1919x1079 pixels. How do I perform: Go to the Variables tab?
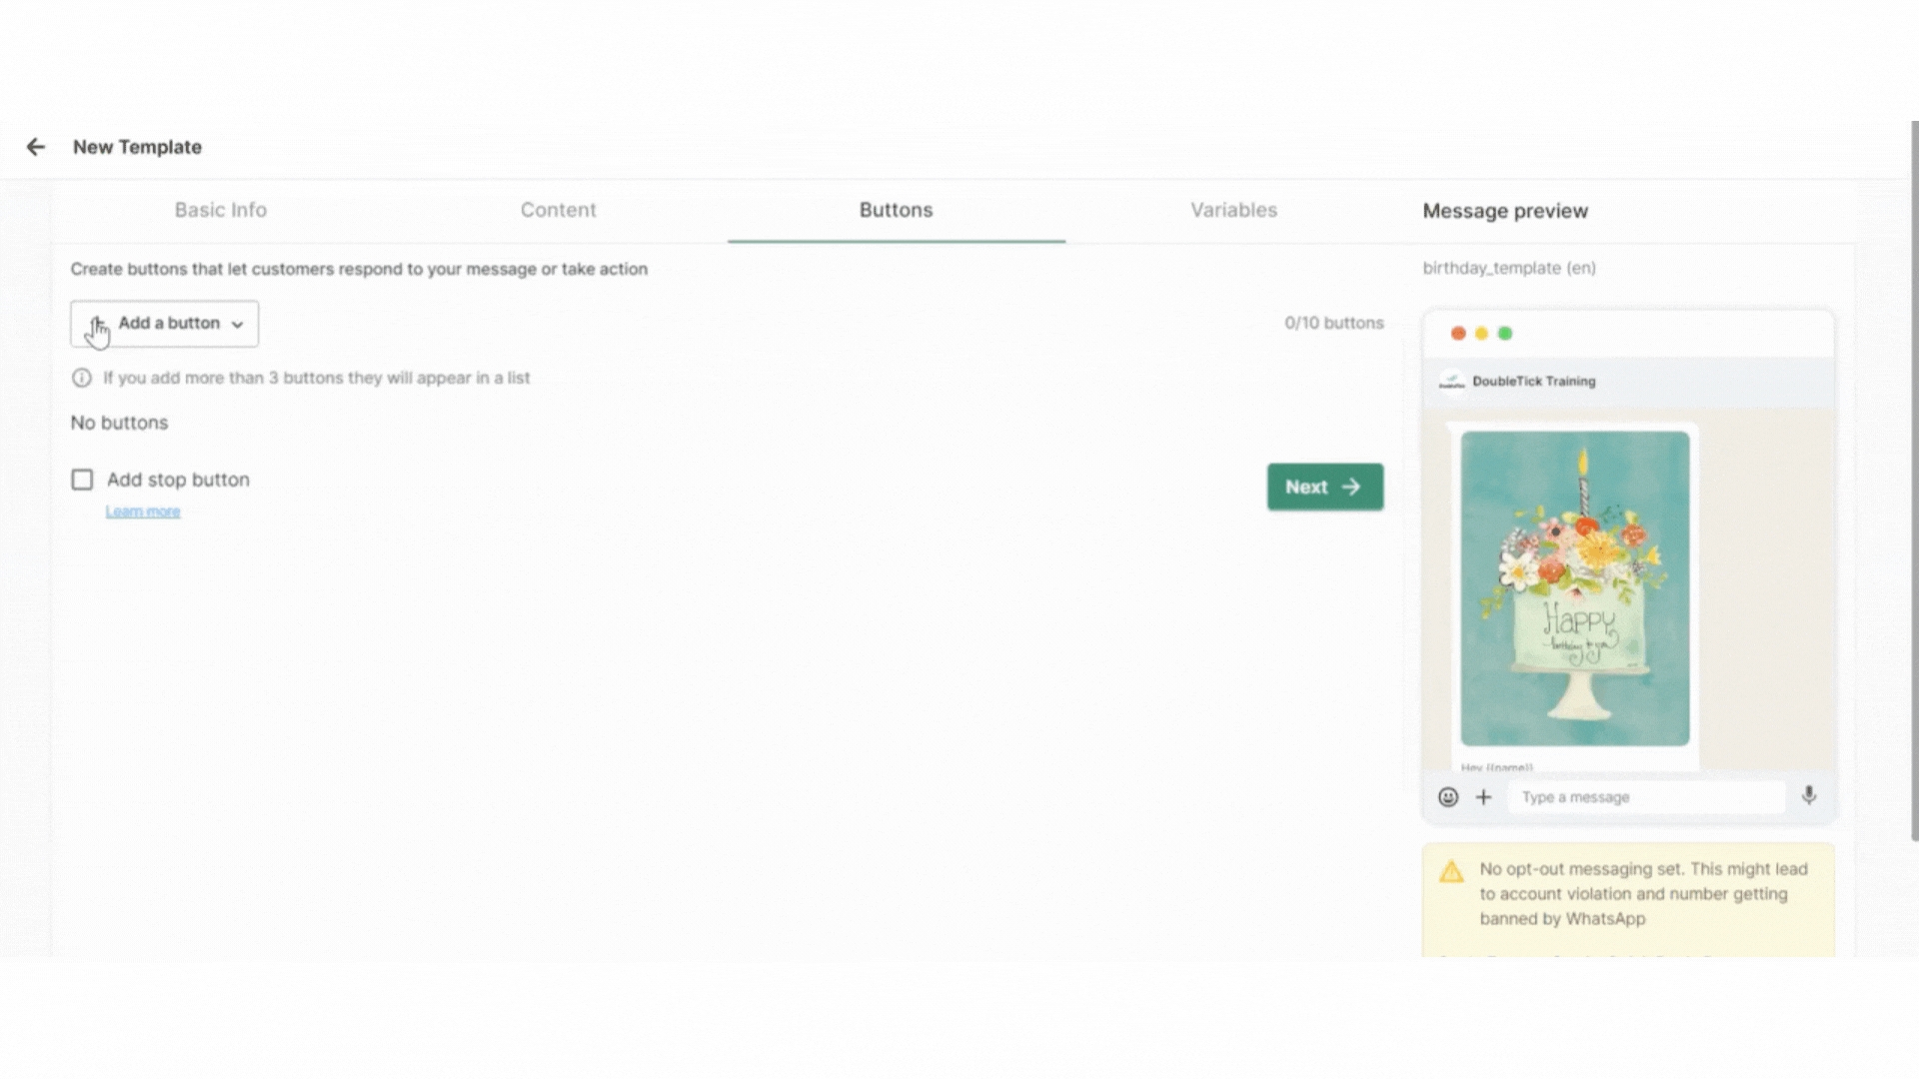tap(1233, 210)
